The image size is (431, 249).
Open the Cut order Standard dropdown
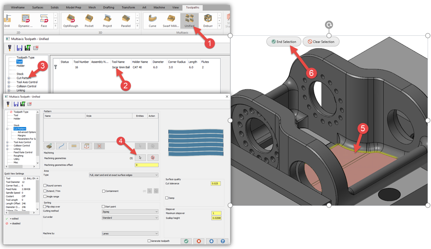(130, 217)
